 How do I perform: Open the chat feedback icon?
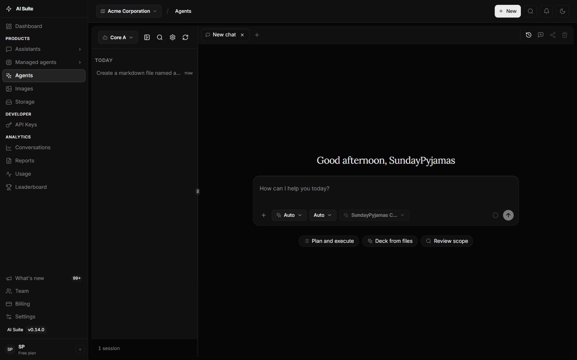[541, 35]
